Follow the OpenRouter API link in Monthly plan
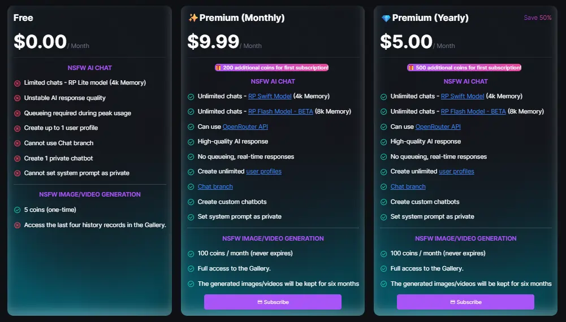The height and width of the screenshot is (322, 566). tap(245, 127)
